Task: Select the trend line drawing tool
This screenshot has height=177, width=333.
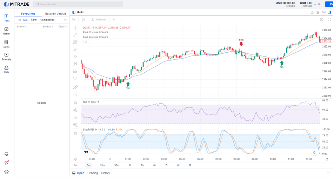Action: (75, 35)
